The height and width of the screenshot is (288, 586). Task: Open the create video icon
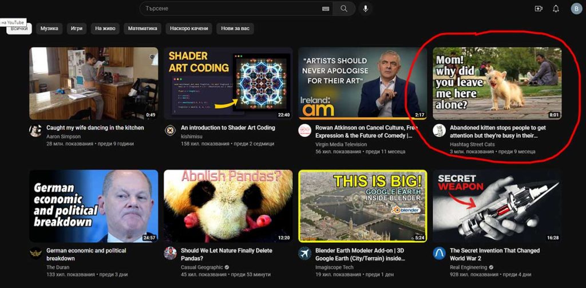click(538, 9)
